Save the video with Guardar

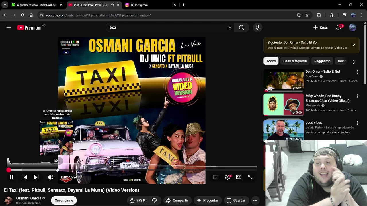pos(236,201)
